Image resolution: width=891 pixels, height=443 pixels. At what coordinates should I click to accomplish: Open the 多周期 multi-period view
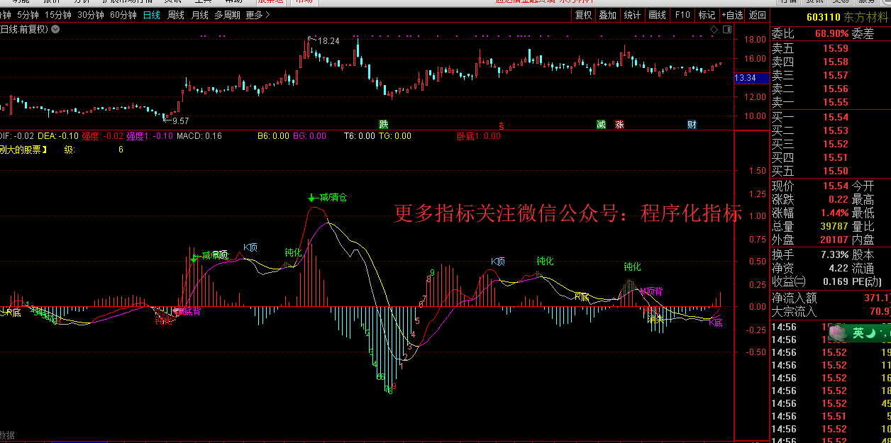227,15
